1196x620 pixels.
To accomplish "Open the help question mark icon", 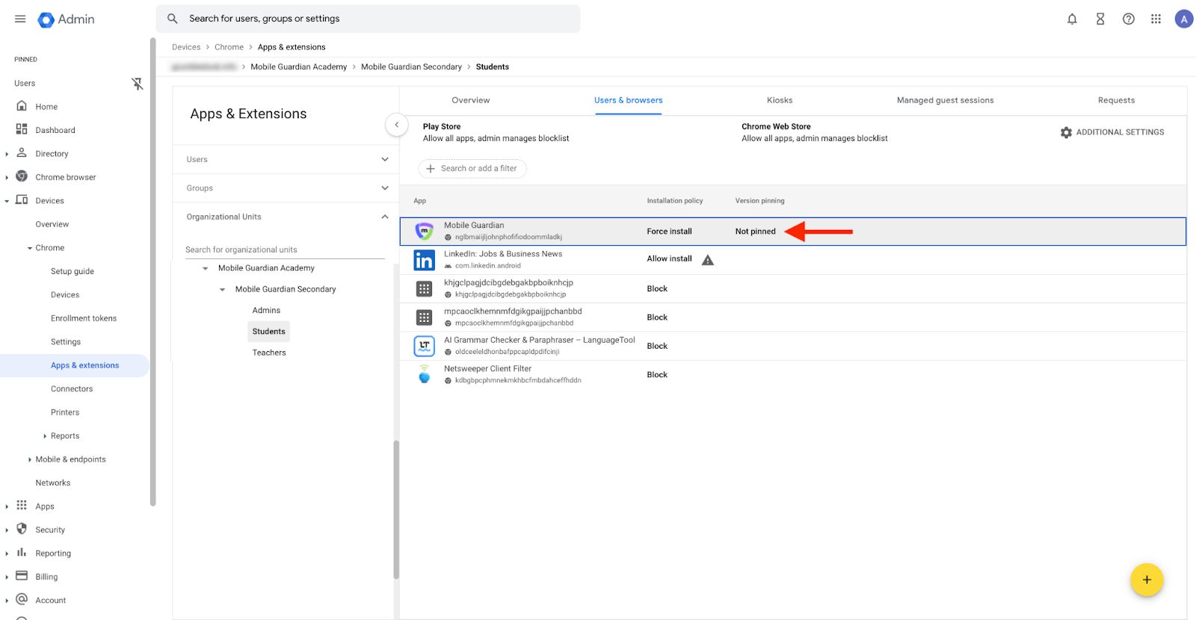I will click(x=1129, y=19).
